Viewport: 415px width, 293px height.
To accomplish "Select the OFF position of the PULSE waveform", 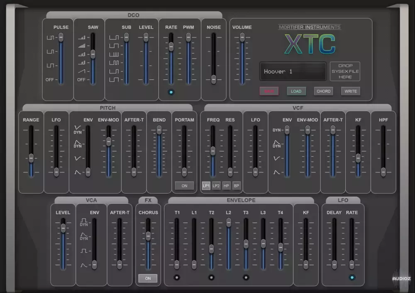I will coord(49,79).
